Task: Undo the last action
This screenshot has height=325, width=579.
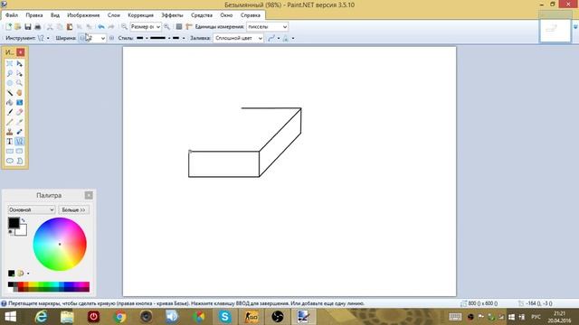Action: [x=100, y=26]
